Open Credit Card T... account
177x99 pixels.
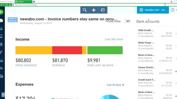pyautogui.click(x=147, y=80)
